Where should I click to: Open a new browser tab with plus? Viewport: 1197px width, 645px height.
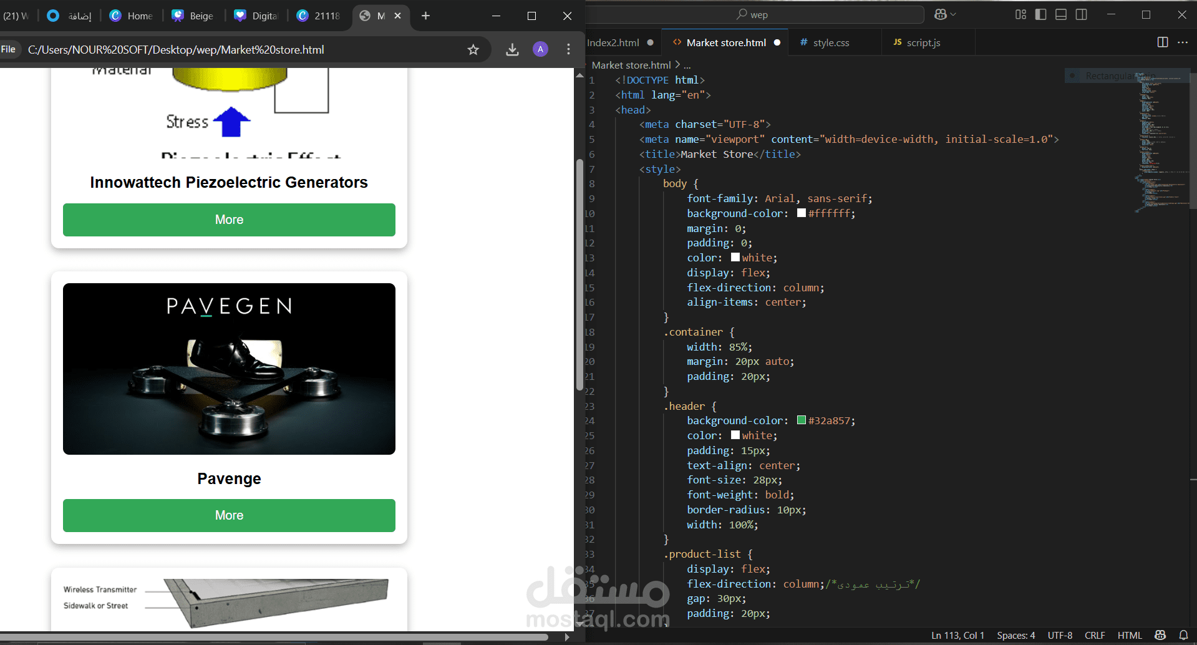[x=425, y=16]
